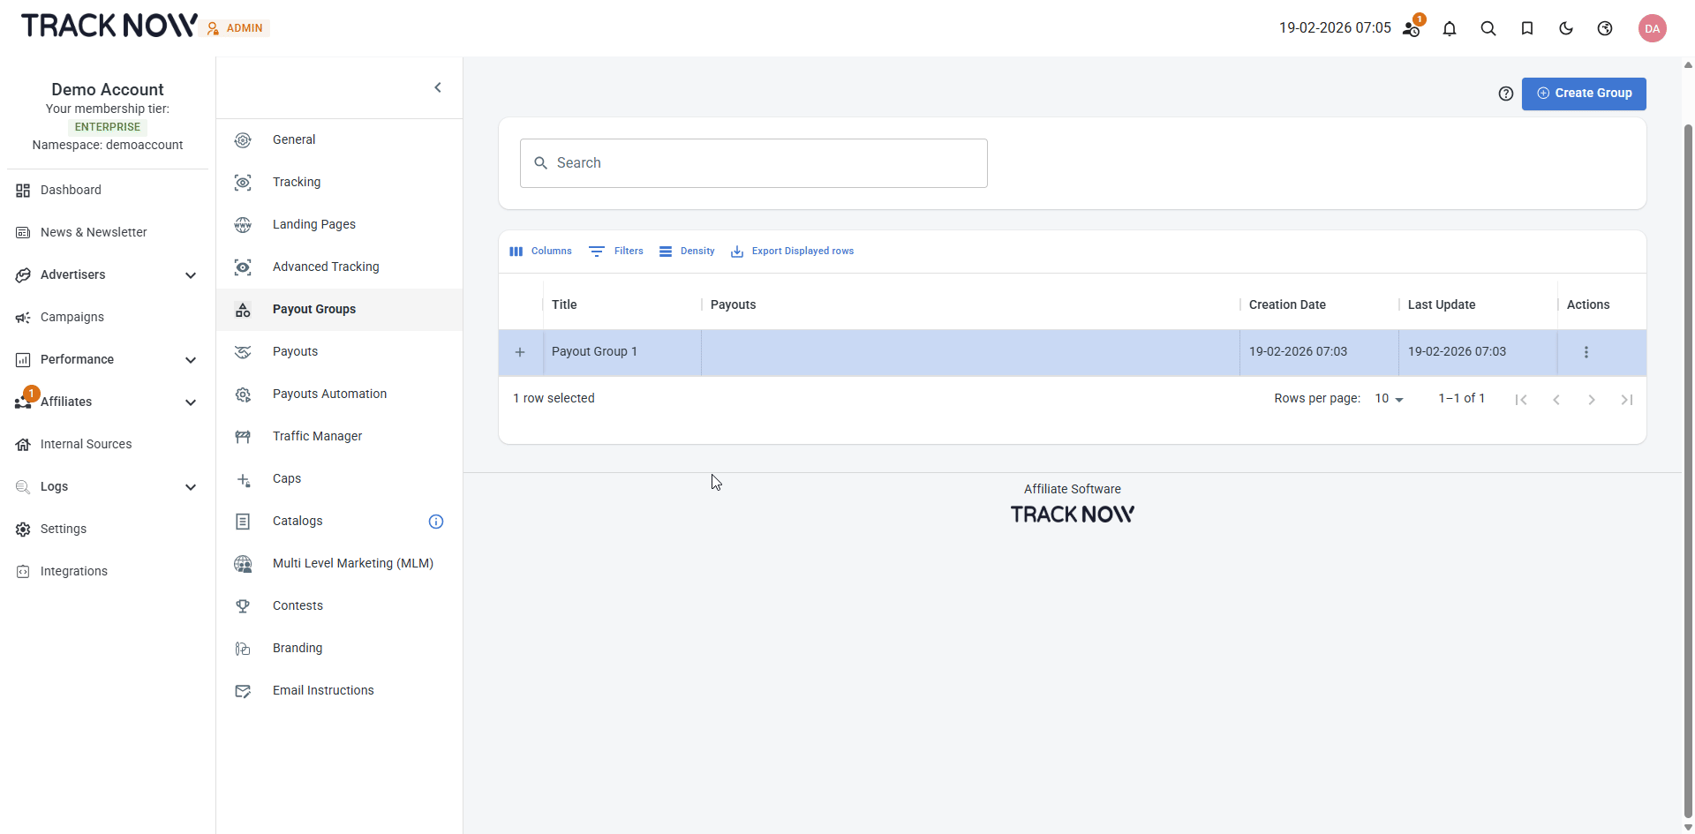Click the help question mark icon

click(x=1506, y=94)
